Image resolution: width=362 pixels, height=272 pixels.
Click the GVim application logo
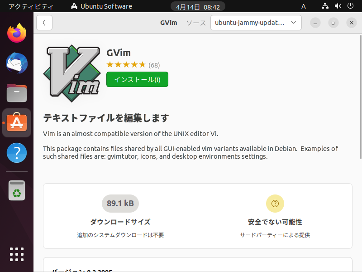[72, 73]
